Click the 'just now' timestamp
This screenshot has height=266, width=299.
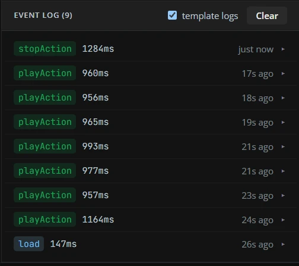pyautogui.click(x=256, y=49)
